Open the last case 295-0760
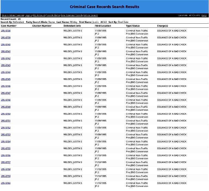The image size is (209, 191). (x=6, y=183)
